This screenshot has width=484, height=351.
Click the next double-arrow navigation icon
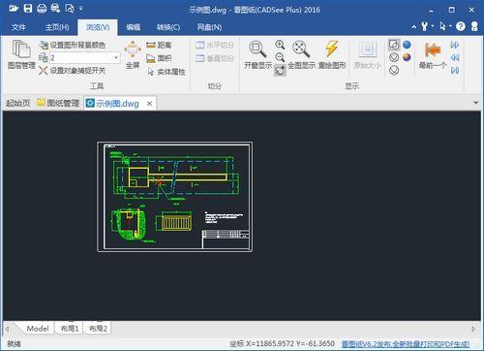coord(455,45)
